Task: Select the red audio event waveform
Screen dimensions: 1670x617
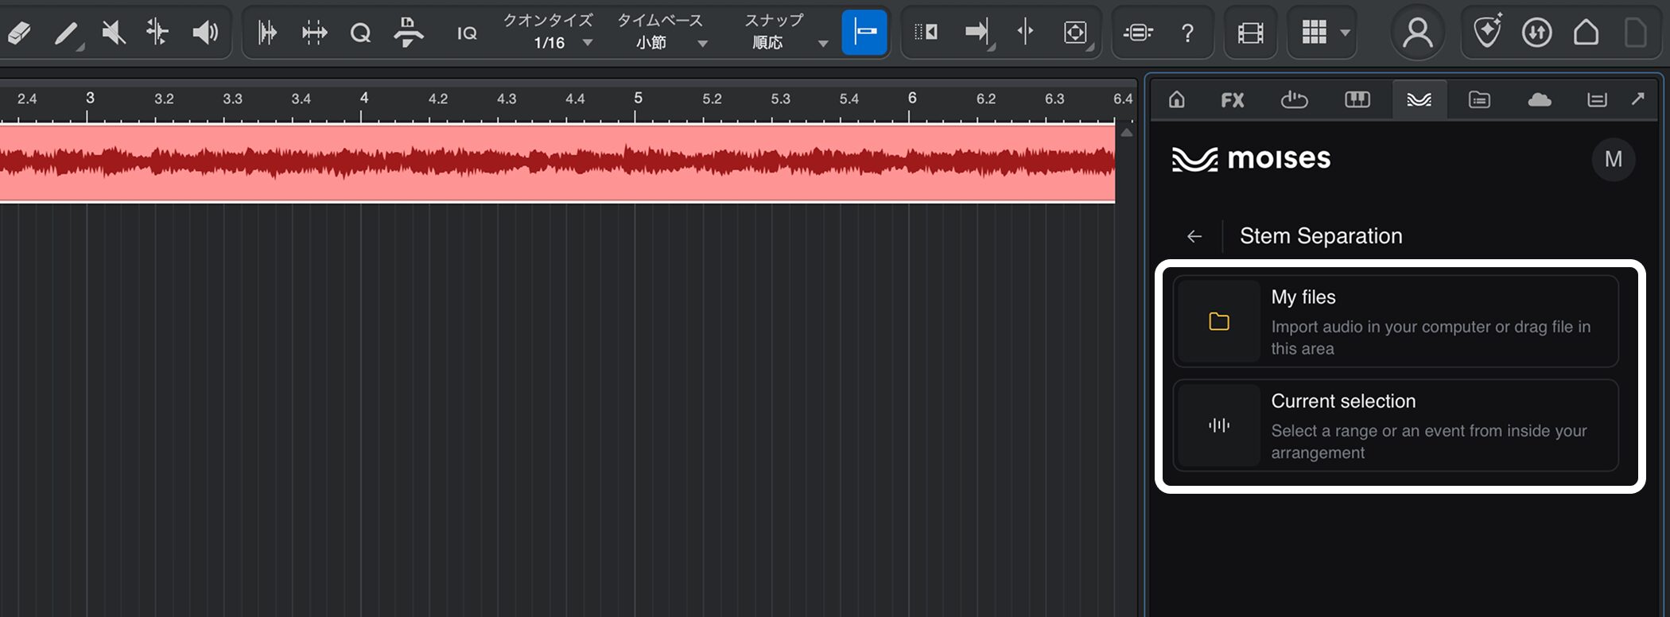Action: pyautogui.click(x=557, y=163)
